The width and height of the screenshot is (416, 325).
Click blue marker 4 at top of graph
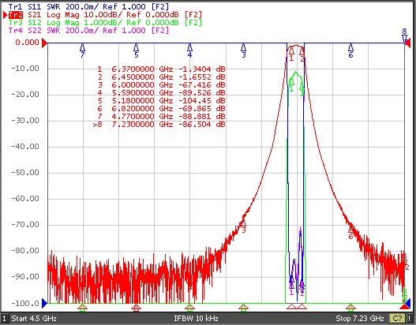tap(189, 50)
